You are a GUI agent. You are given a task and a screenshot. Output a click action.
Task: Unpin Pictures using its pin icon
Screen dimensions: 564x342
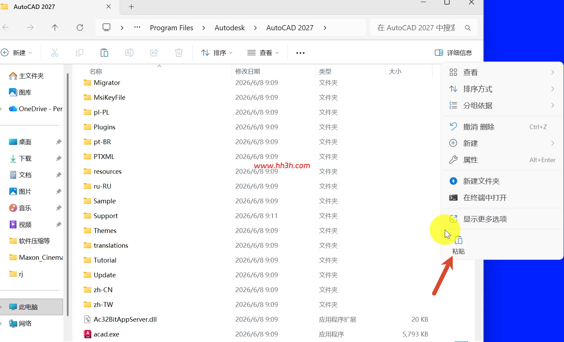pos(59,191)
